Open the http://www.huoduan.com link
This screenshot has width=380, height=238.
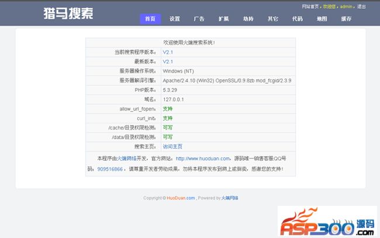coord(203,158)
